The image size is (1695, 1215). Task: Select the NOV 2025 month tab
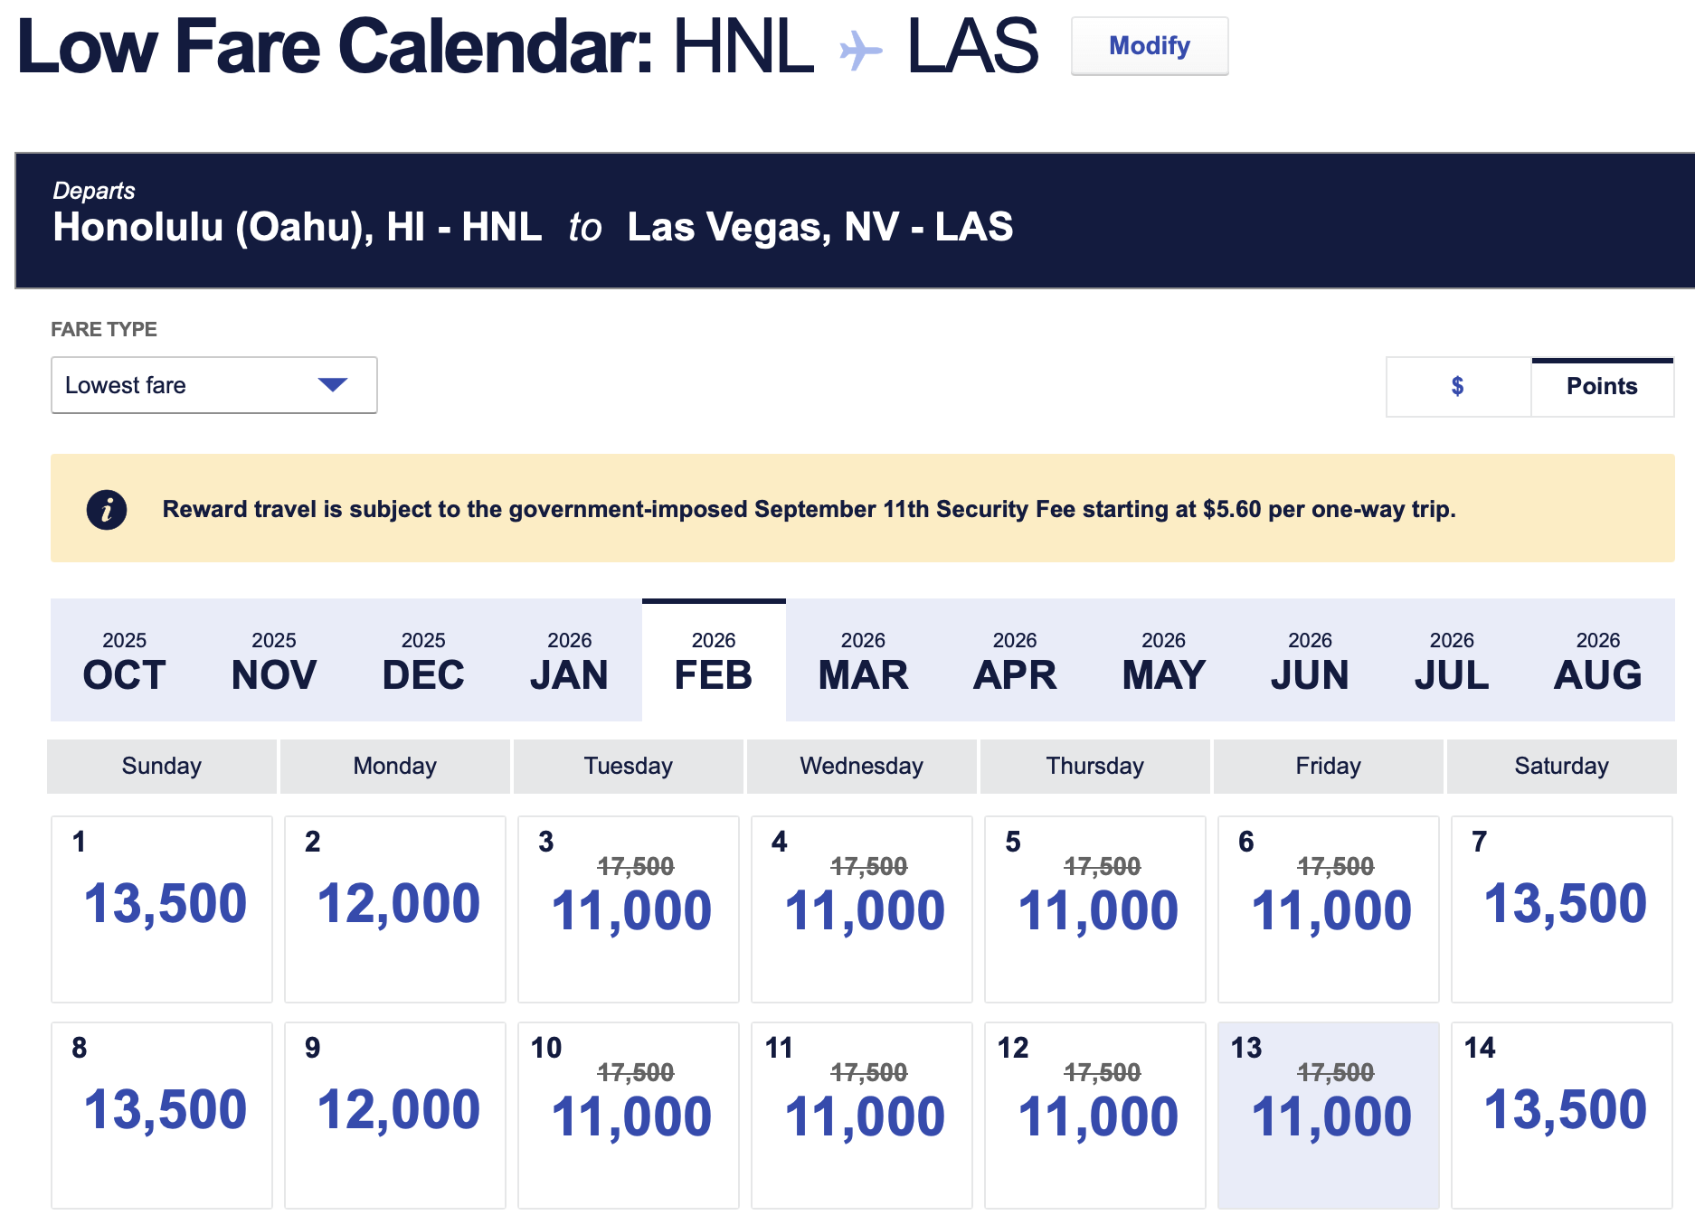274,661
